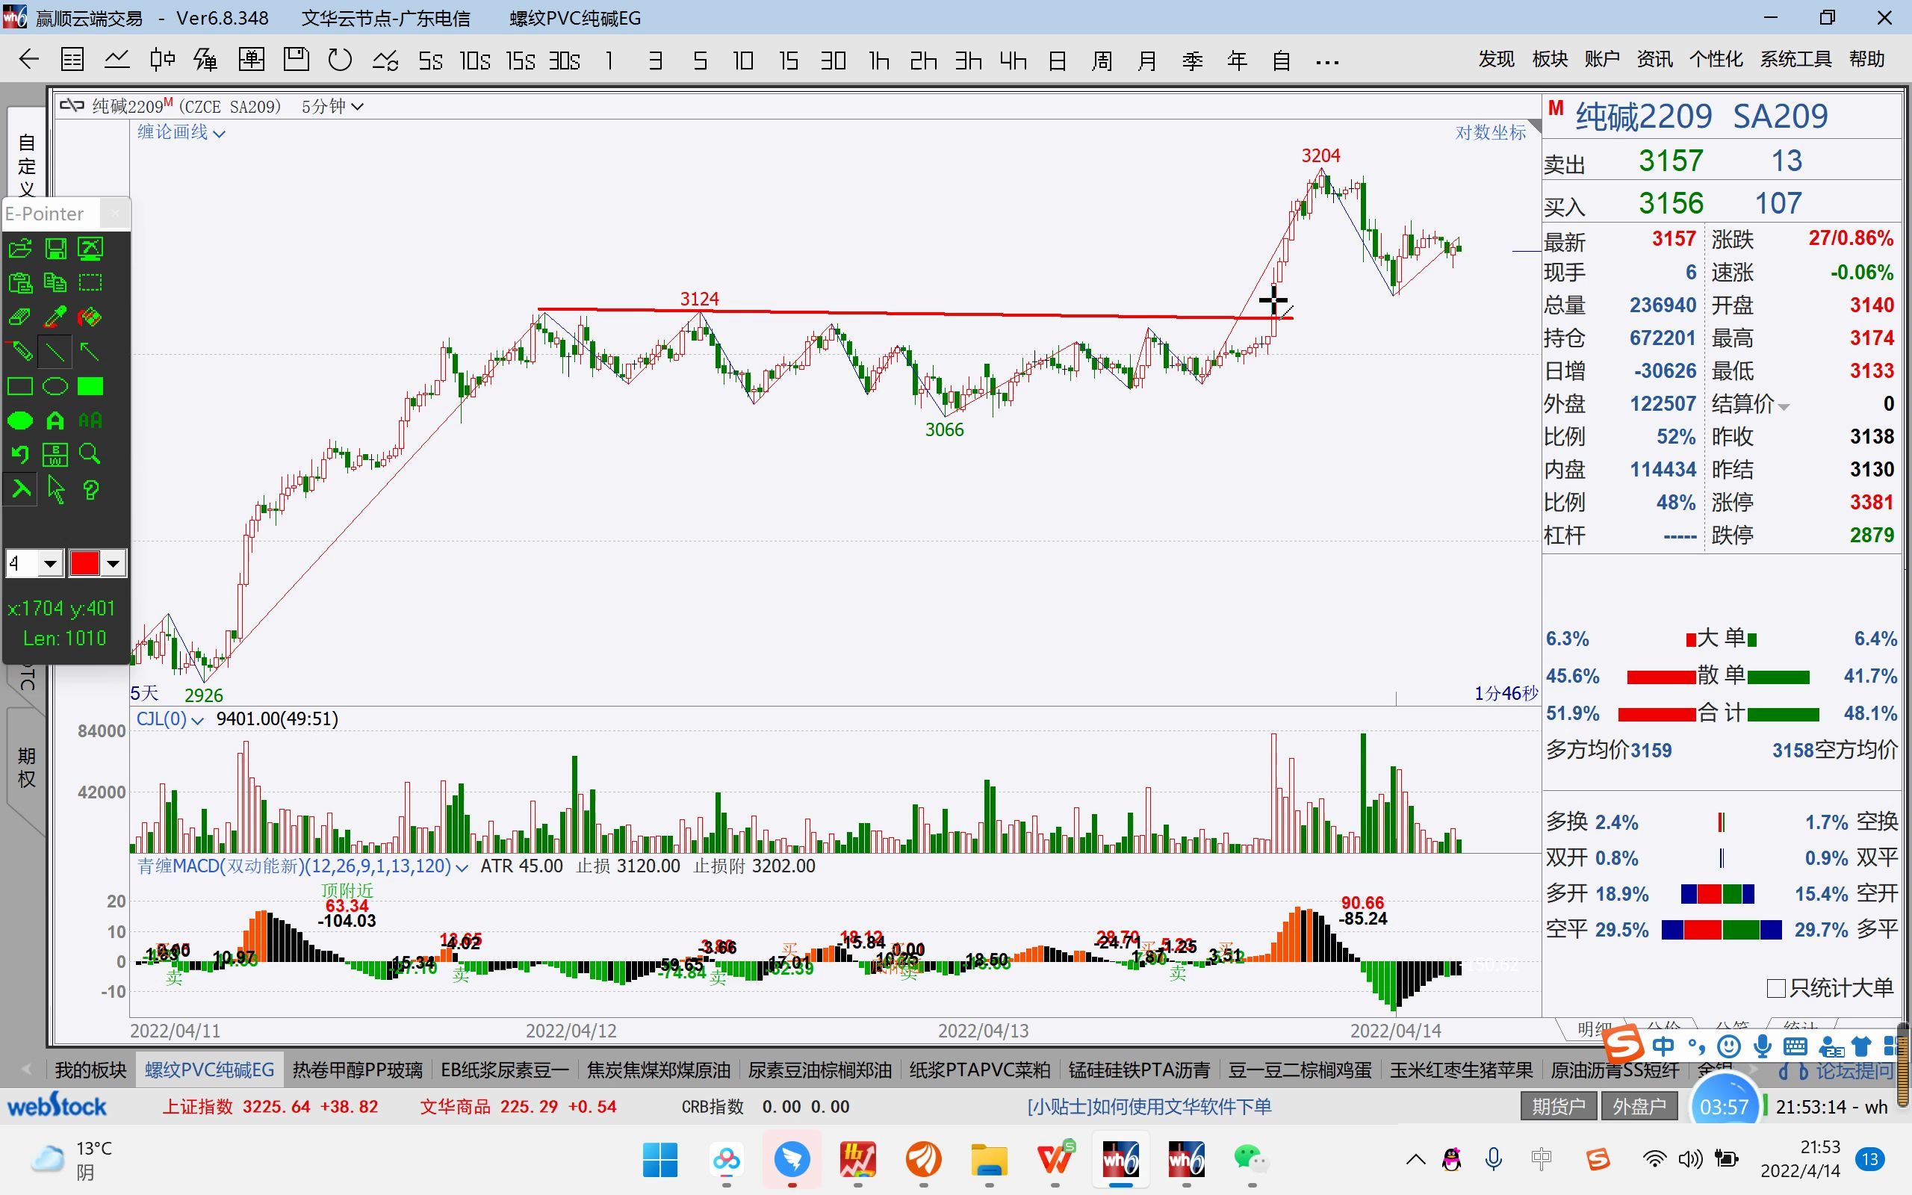Open the line width dropdown
Screen dimensions: 1912x1195
50,563
